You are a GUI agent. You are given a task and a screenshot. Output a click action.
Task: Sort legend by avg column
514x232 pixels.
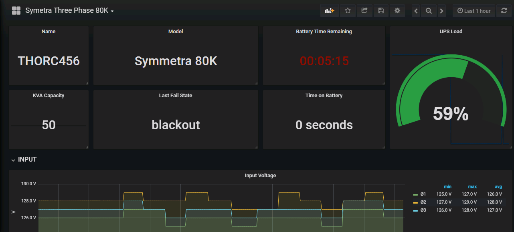[x=498, y=187]
